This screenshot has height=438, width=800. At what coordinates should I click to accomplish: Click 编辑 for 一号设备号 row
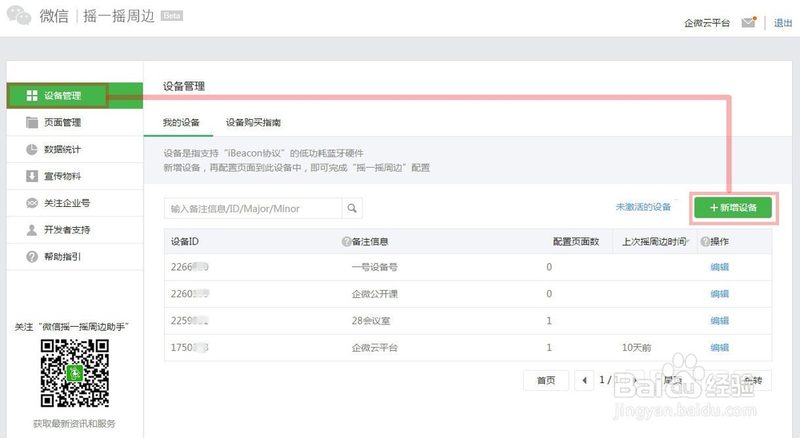coord(719,268)
